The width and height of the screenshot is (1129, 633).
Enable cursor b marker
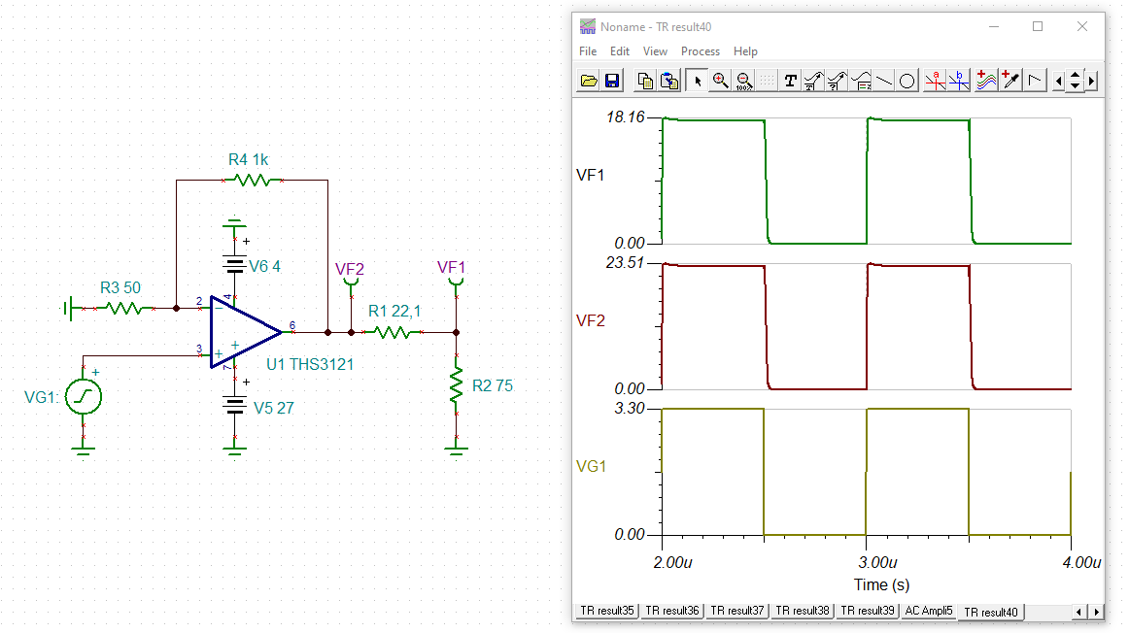(959, 81)
